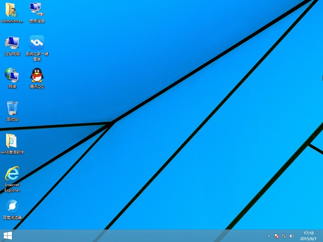The height and width of the screenshot is (242, 323).
Task: Click Show Desktop strip at taskbar's end
Action: 322,236
